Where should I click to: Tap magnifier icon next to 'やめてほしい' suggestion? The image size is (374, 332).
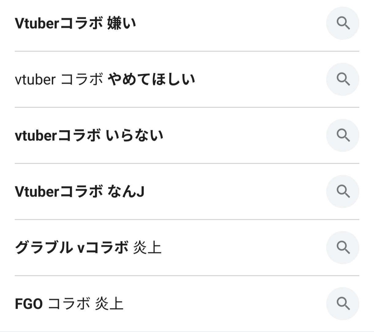click(x=342, y=79)
